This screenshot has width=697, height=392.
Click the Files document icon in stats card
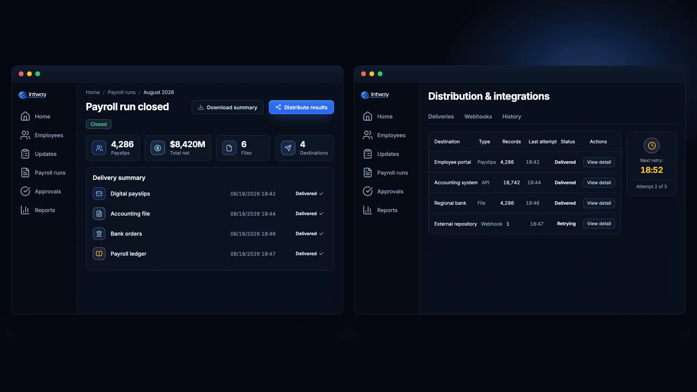229,148
